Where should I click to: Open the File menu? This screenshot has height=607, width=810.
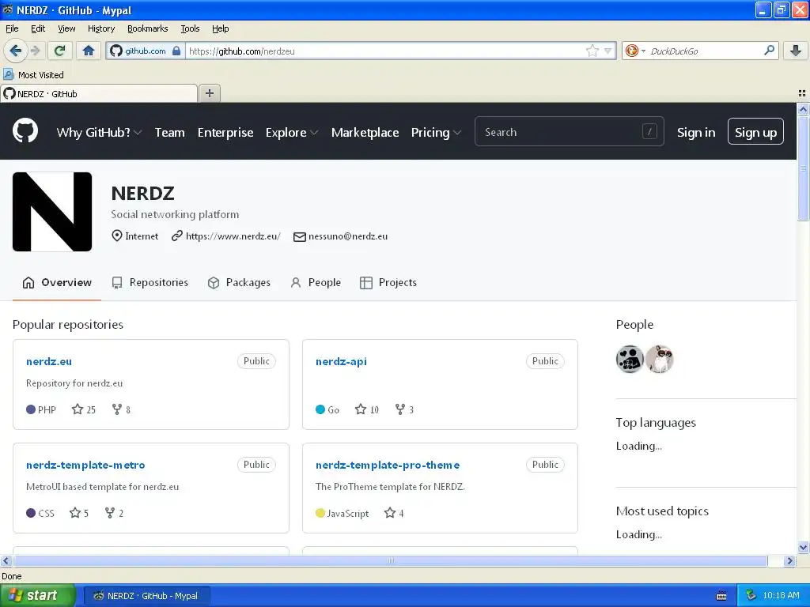click(12, 28)
